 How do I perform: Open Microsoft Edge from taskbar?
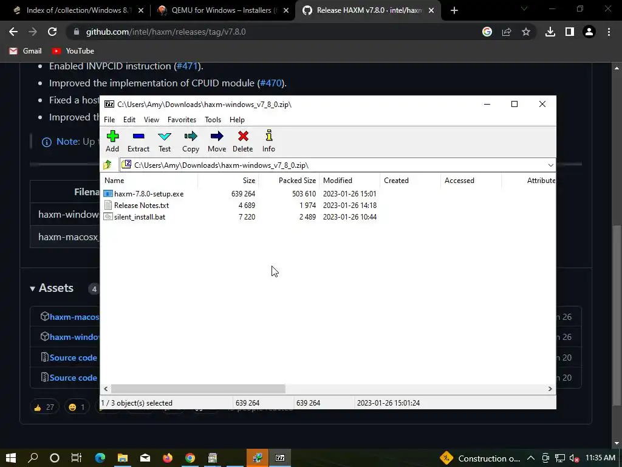(100, 458)
